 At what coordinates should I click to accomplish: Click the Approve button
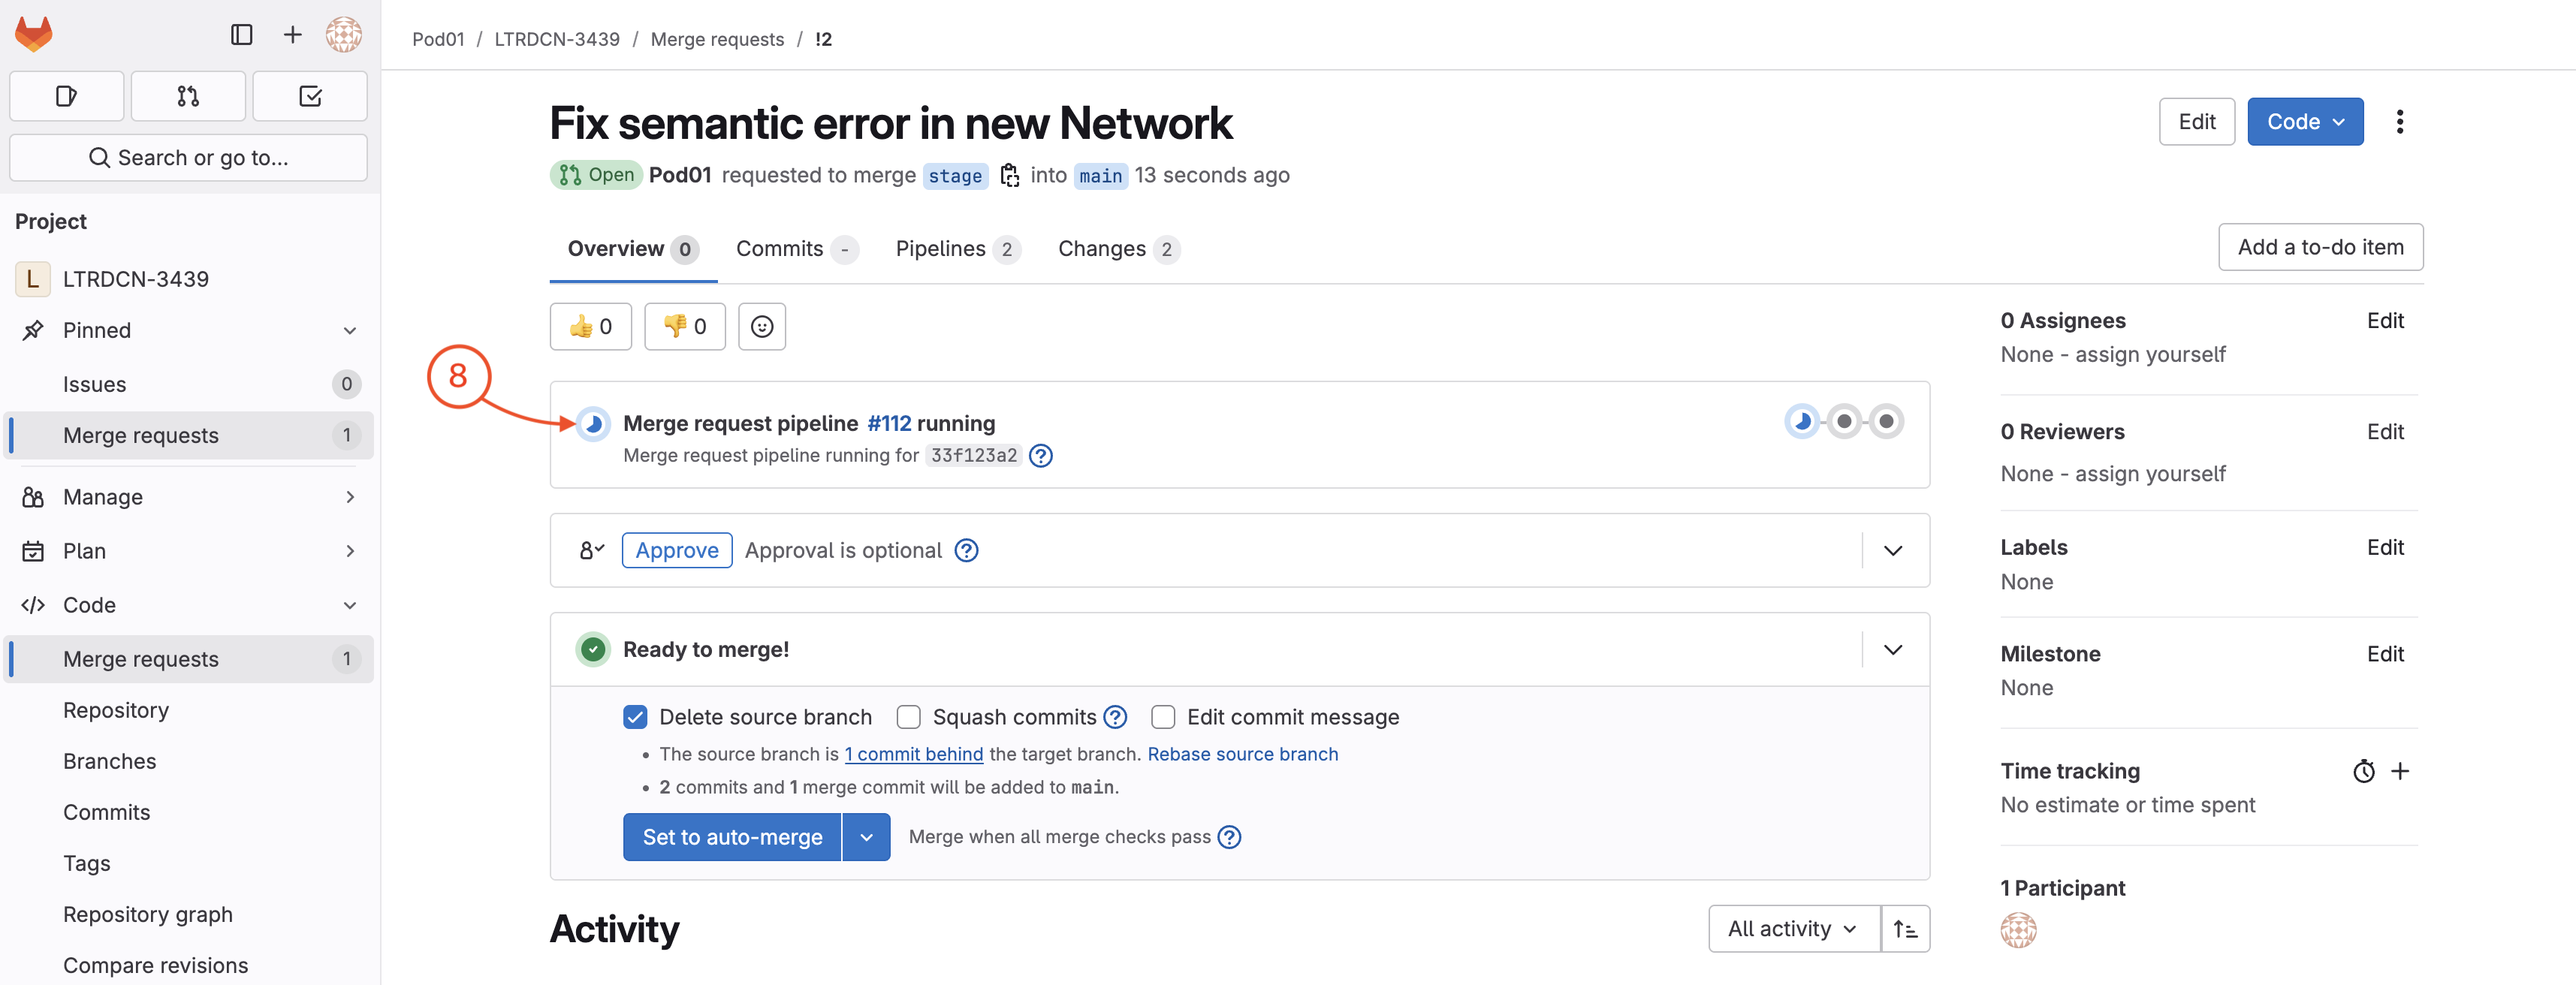point(676,551)
